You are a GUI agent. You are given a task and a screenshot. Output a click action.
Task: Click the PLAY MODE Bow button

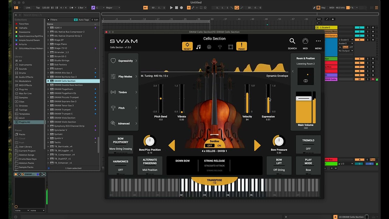pos(308,165)
